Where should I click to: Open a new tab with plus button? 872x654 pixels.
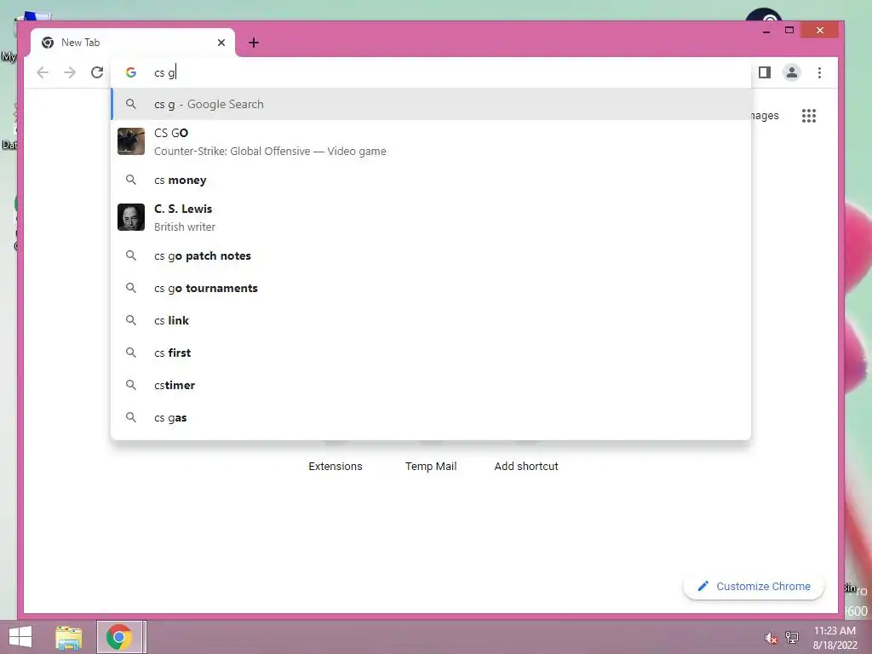coord(254,43)
